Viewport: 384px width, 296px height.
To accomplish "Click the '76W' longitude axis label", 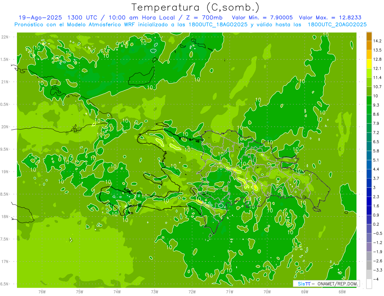I will point(42,292).
